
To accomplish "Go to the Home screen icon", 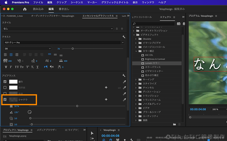I will (x=25, y=9).
